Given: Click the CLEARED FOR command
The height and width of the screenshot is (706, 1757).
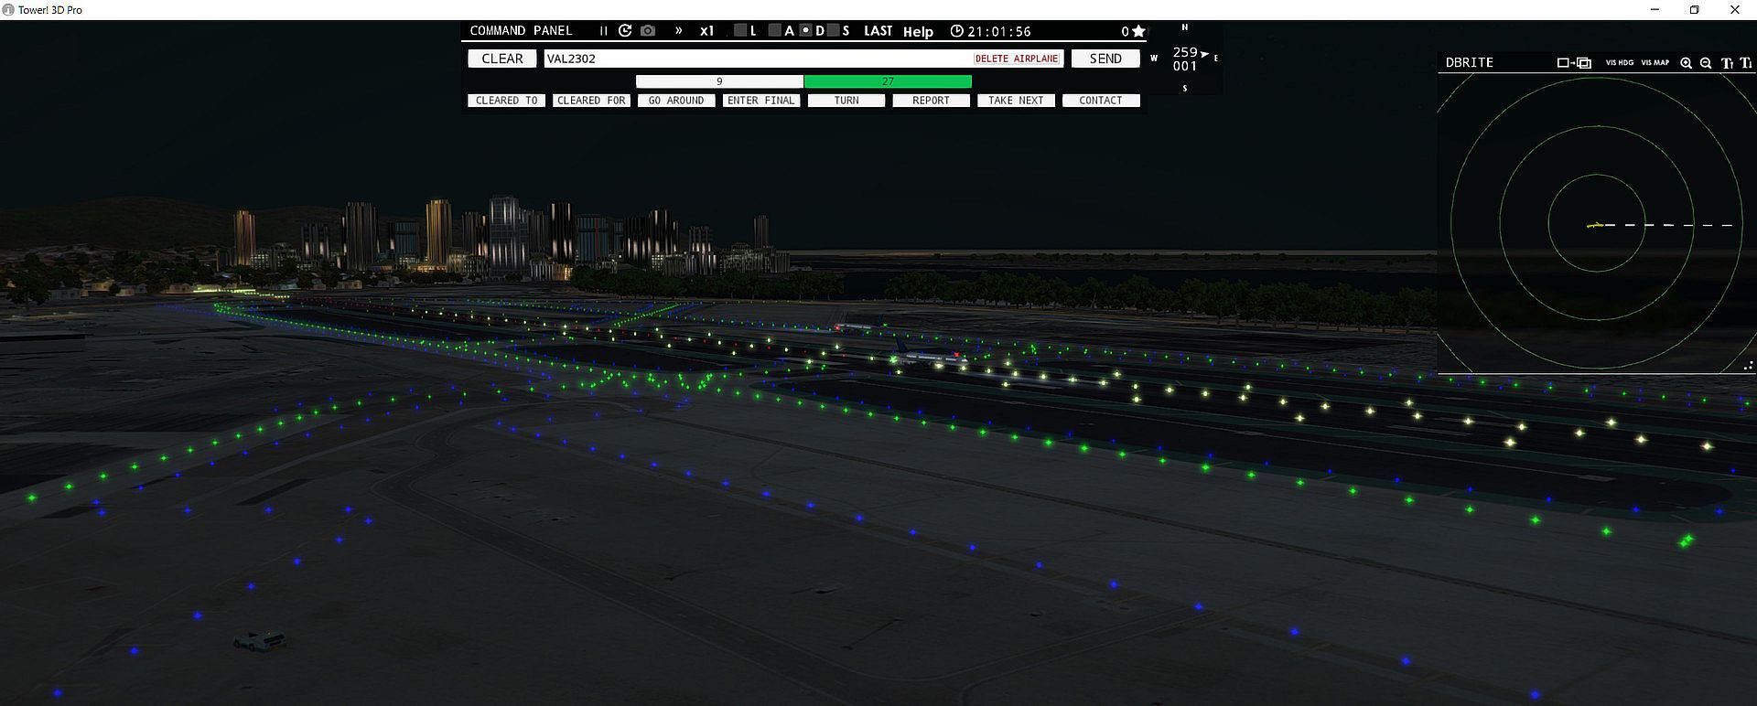Looking at the screenshot, I should [591, 101].
